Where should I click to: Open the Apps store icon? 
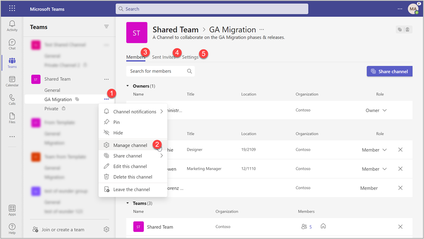coord(12,210)
